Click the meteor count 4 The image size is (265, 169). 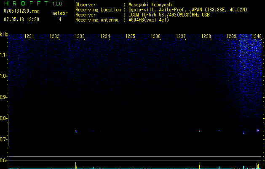(x=60, y=19)
